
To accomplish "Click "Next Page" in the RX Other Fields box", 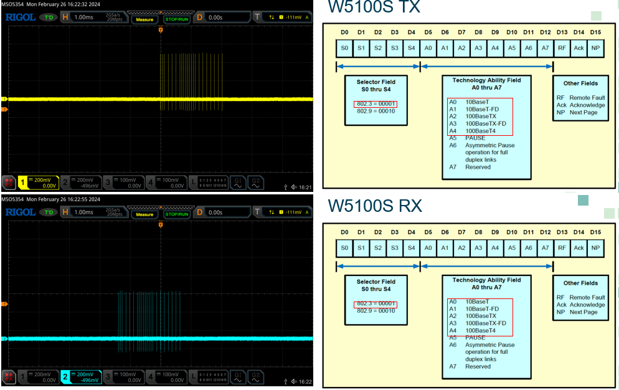I will coord(584,312).
